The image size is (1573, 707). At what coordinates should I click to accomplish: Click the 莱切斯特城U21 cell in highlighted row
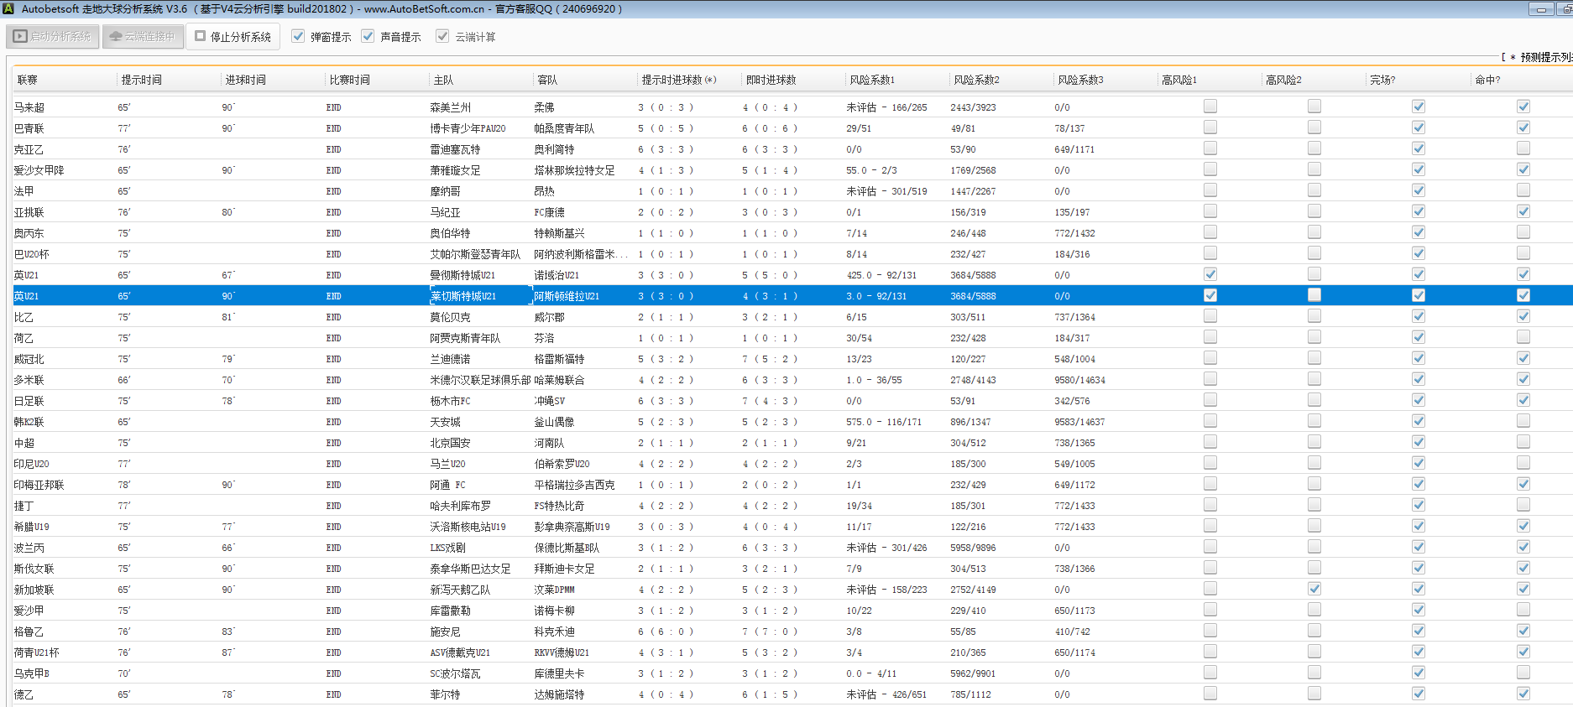[x=463, y=296]
